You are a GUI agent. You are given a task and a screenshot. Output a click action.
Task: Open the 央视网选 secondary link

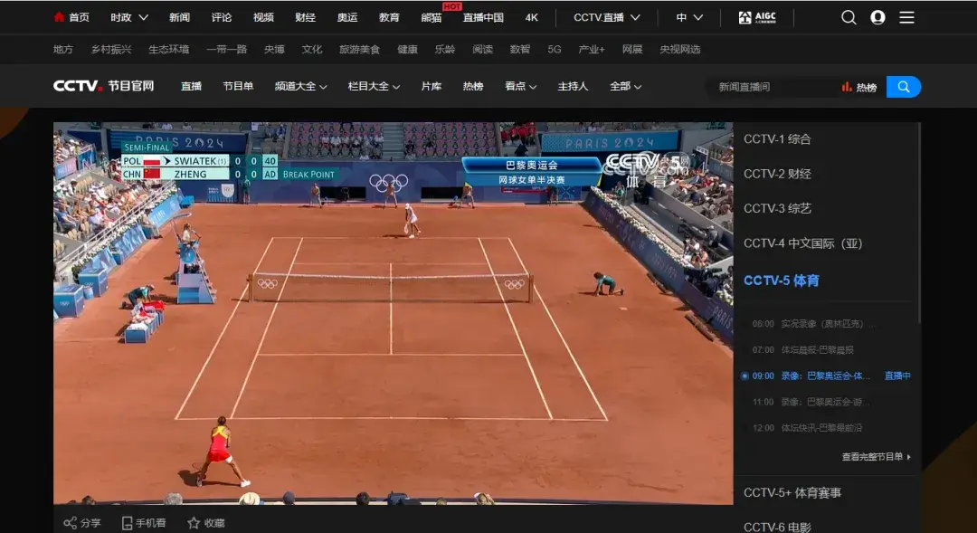pyautogui.click(x=679, y=49)
